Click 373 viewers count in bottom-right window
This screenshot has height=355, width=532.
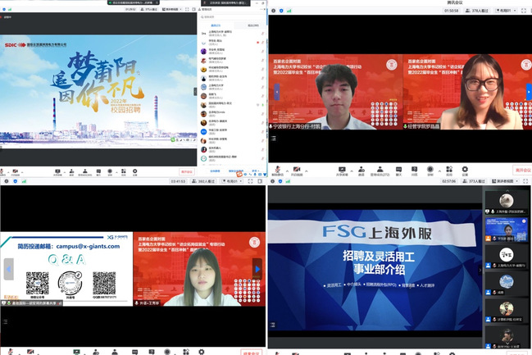pos(475,181)
